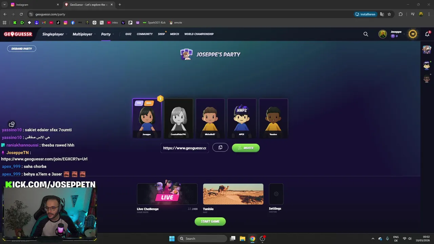This screenshot has height=244, width=434.
Task: Open Joseppe profile avatar in header
Action: tap(383, 34)
